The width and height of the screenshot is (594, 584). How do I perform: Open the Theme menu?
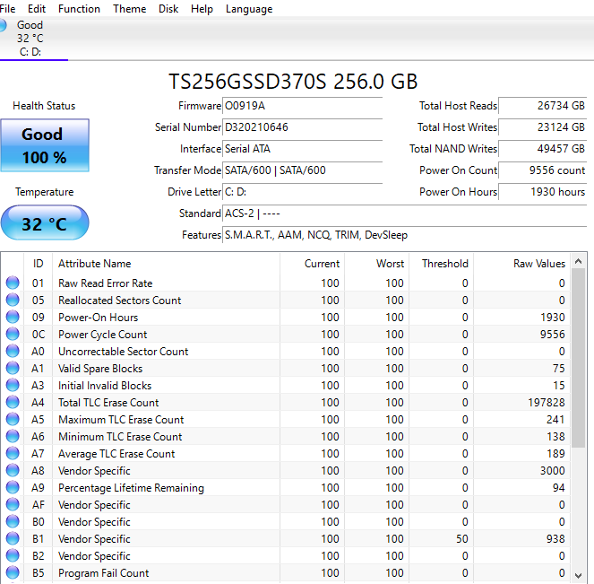click(x=129, y=8)
